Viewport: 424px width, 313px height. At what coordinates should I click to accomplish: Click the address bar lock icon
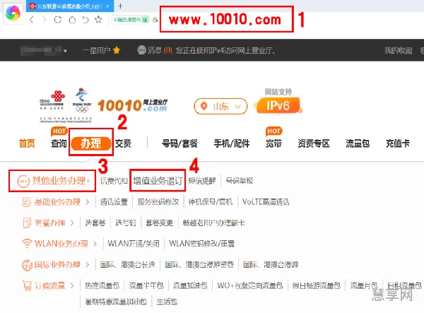click(155, 20)
